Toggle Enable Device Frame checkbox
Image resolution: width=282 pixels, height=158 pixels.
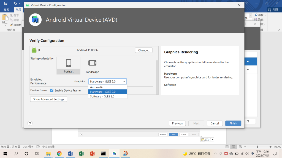[x=51, y=91]
